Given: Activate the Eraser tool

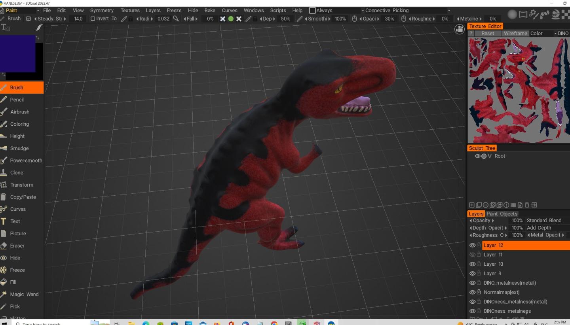Looking at the screenshot, I should click(21, 246).
